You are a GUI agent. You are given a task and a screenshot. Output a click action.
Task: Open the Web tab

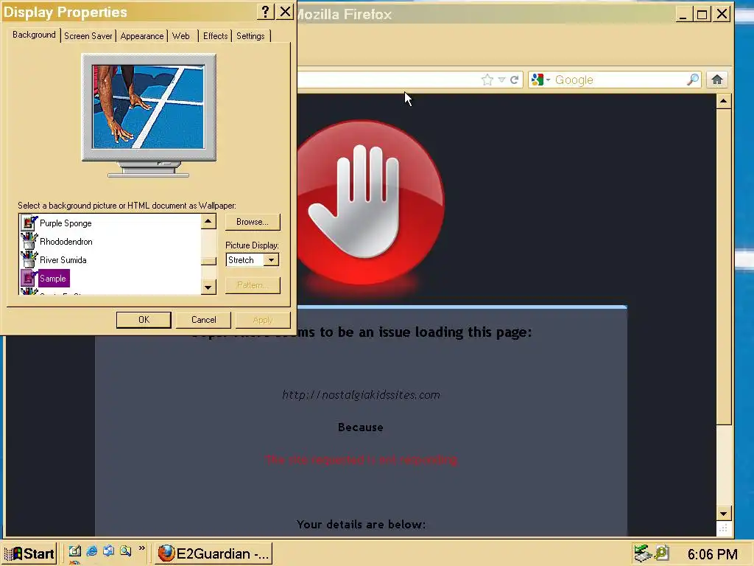(x=181, y=36)
